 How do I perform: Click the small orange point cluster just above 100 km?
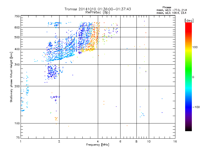[56, 119]
